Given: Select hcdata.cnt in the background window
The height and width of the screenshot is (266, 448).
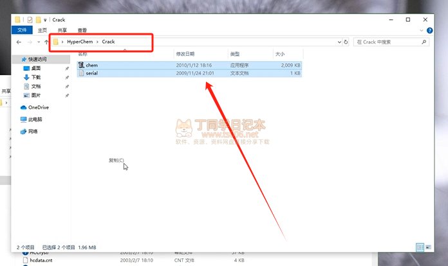Looking at the screenshot, I should (41, 260).
